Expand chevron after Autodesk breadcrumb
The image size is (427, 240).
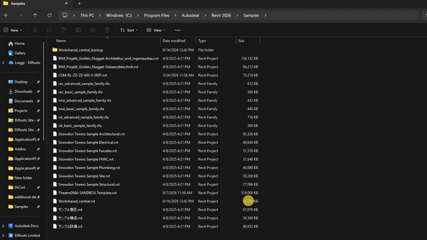point(205,15)
